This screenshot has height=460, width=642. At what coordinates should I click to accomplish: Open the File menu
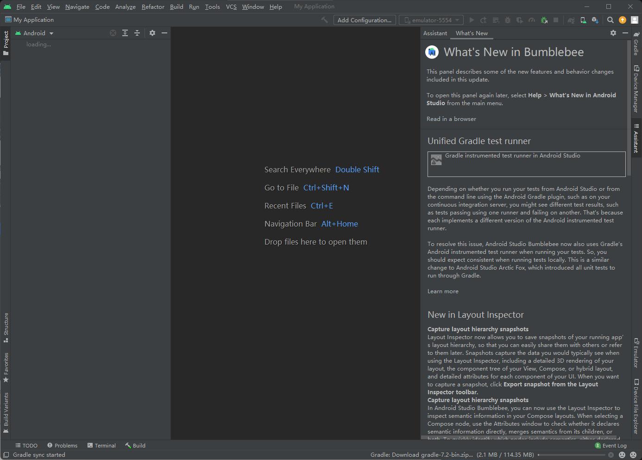pyautogui.click(x=21, y=6)
